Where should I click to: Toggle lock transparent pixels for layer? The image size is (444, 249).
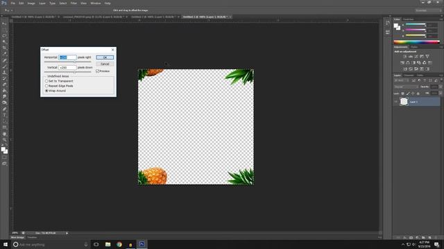click(x=402, y=93)
